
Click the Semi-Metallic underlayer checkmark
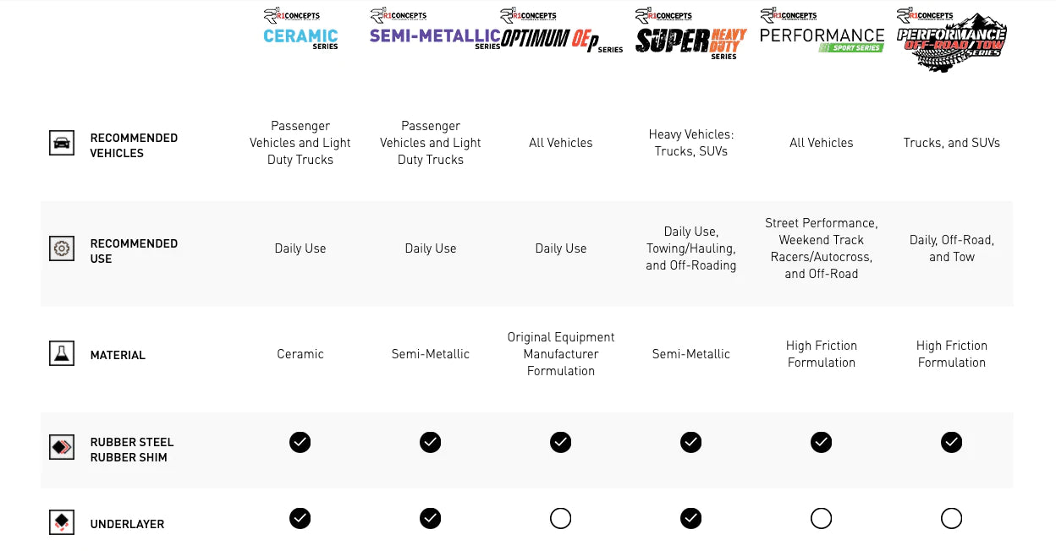(x=431, y=518)
